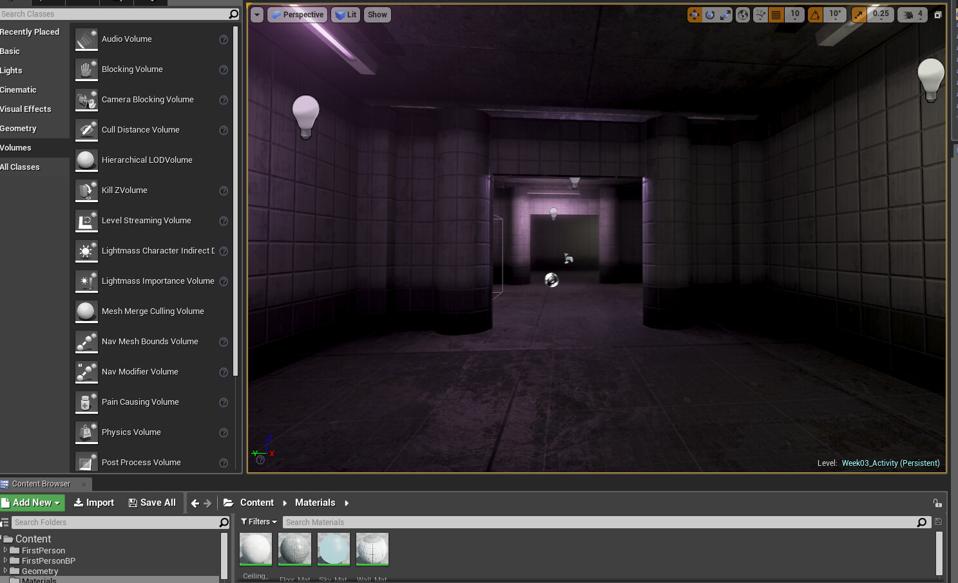Open the Lit view mode dropdown

click(x=345, y=14)
